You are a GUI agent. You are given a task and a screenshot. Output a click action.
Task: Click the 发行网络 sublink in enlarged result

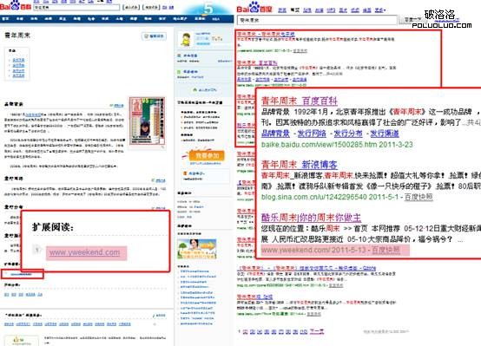point(312,134)
